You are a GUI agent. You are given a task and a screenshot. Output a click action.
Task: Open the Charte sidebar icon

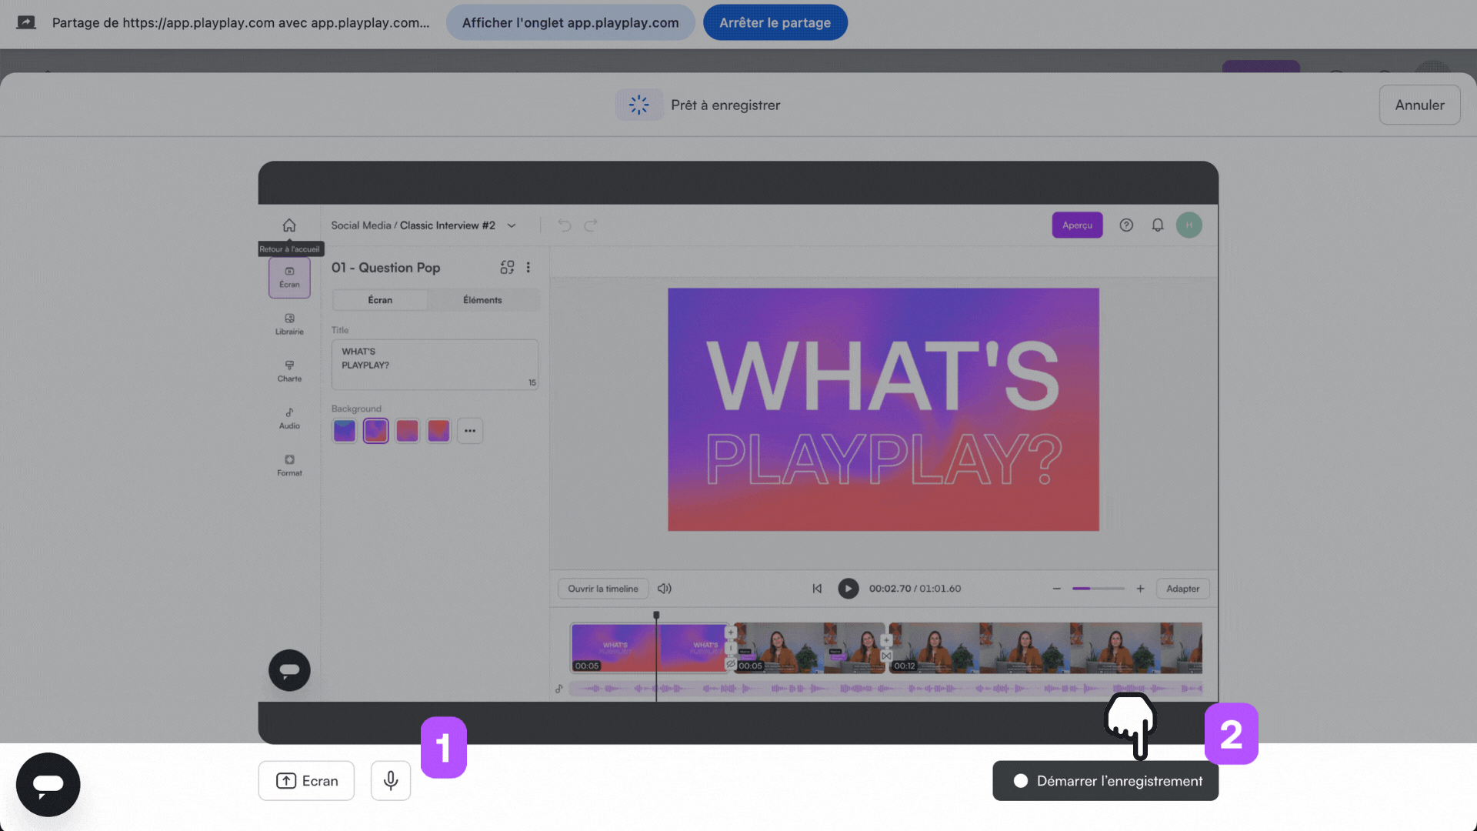point(289,370)
